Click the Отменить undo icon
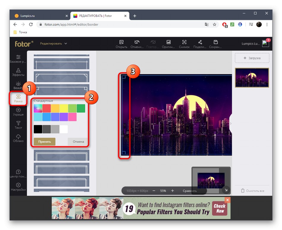 point(137,44)
